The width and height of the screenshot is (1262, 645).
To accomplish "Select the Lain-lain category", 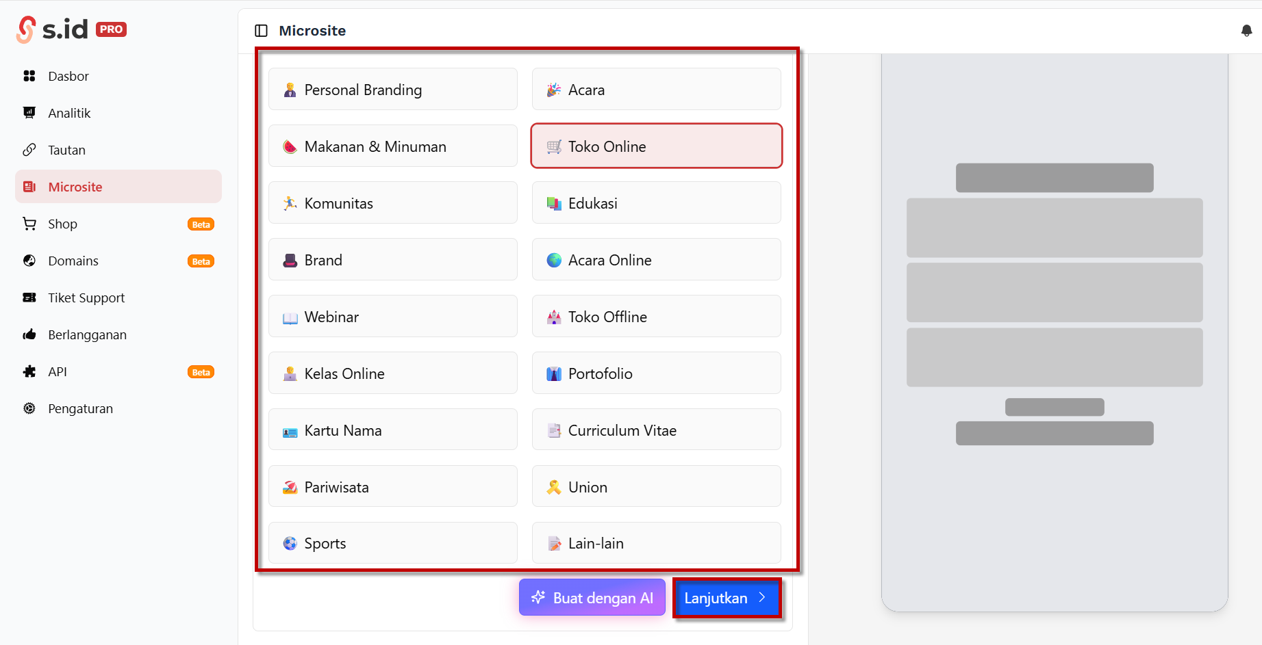I will coord(656,543).
